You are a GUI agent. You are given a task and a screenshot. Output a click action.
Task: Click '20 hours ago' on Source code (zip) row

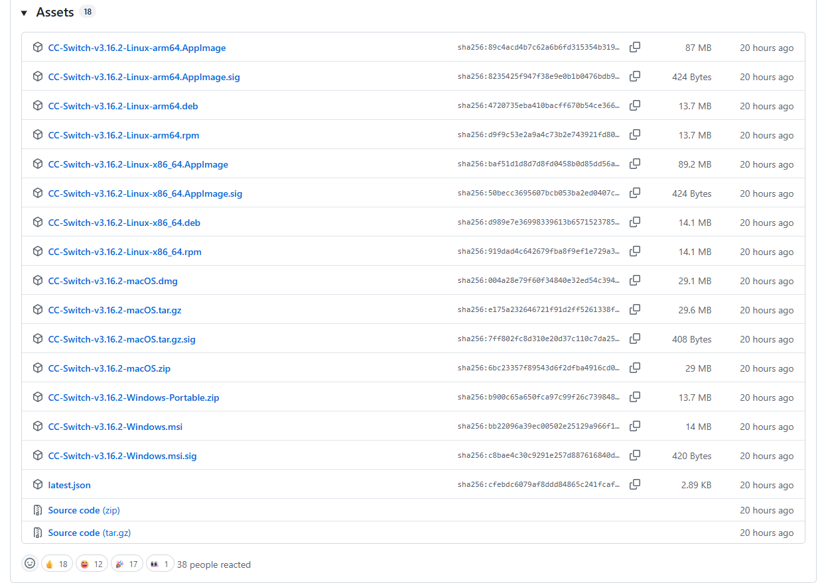pos(767,510)
